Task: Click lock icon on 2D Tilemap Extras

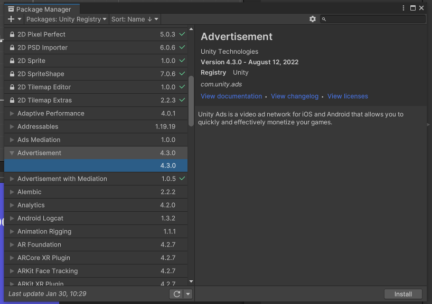Action: tap(12, 100)
